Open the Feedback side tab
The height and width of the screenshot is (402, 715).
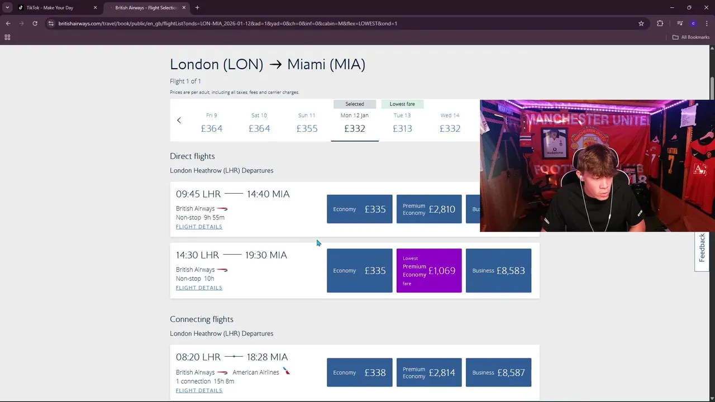[702, 249]
